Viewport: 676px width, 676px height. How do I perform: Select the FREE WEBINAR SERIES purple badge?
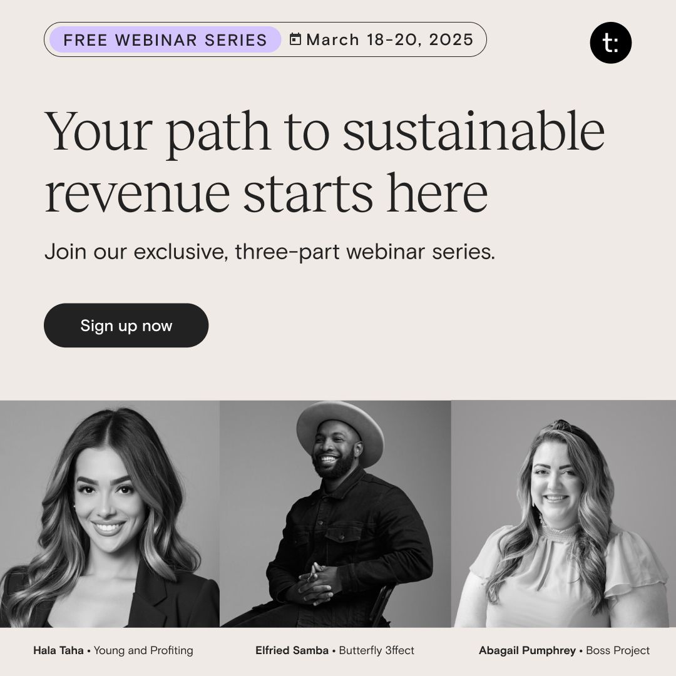165,40
